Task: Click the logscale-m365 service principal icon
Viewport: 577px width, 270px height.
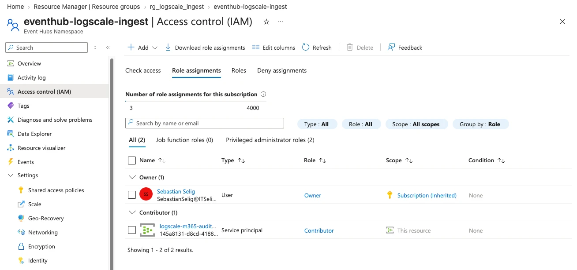Action: click(147, 230)
